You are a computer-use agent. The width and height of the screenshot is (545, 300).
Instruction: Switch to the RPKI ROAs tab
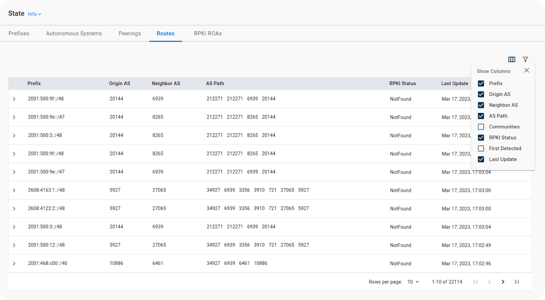pos(208,33)
